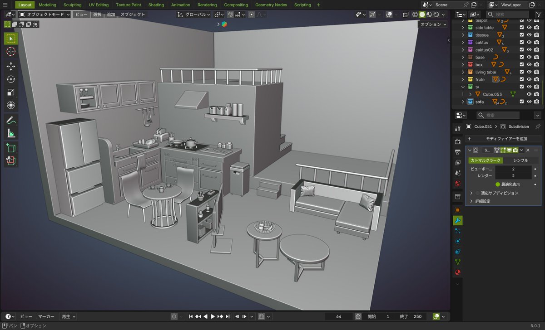Toggle modifier render camera icon
The width and height of the screenshot is (545, 330).
point(515,150)
